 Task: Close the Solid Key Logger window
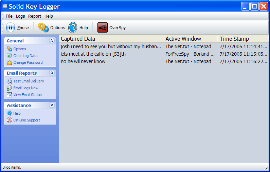click(x=264, y=6)
